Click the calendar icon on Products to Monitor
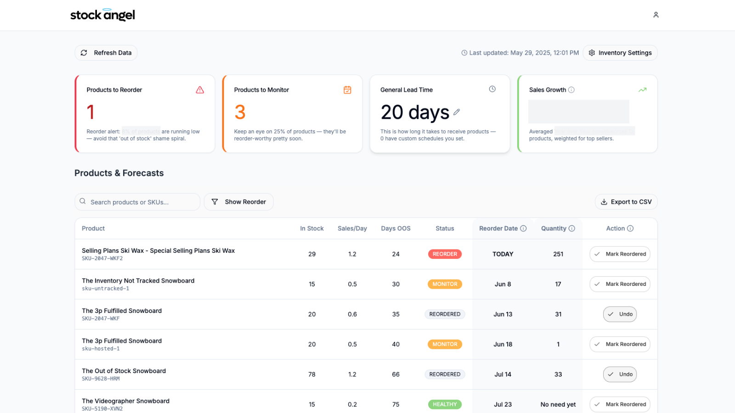Viewport: 735px width, 413px height. pos(347,90)
